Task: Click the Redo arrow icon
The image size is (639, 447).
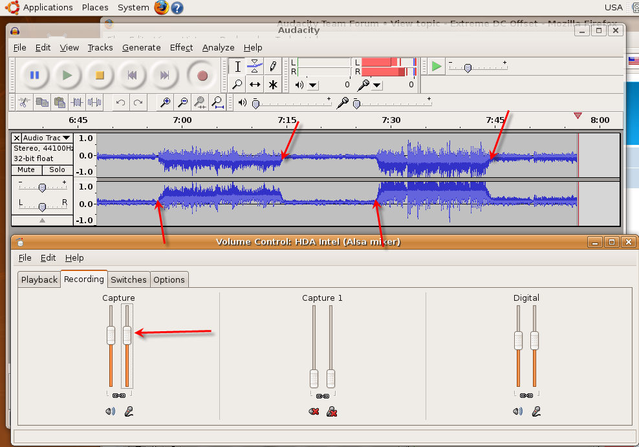Action: click(138, 102)
